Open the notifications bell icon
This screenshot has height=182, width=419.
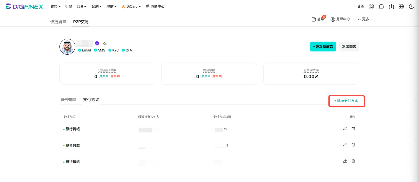pos(381,7)
